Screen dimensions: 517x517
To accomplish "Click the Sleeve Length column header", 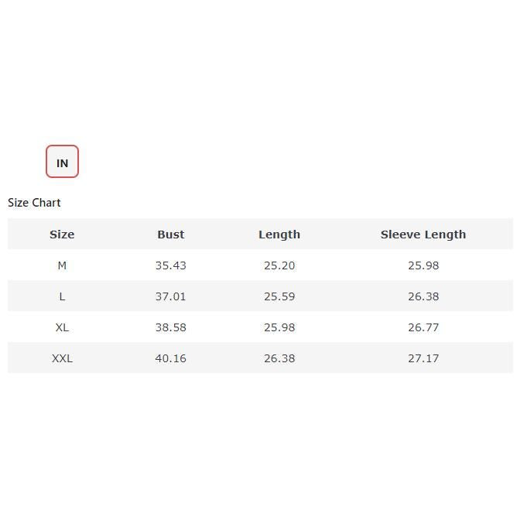I will click(423, 235).
